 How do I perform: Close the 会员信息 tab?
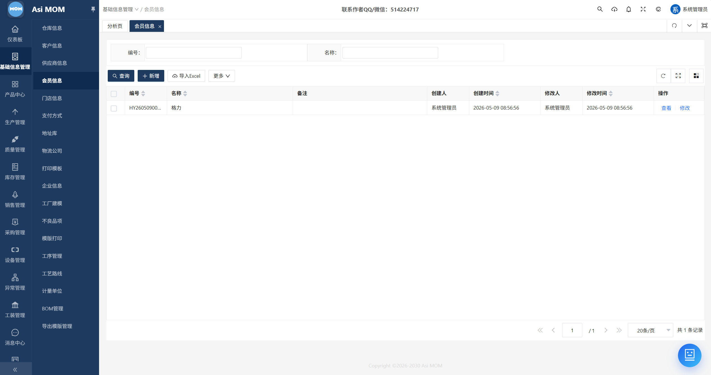pyautogui.click(x=160, y=26)
